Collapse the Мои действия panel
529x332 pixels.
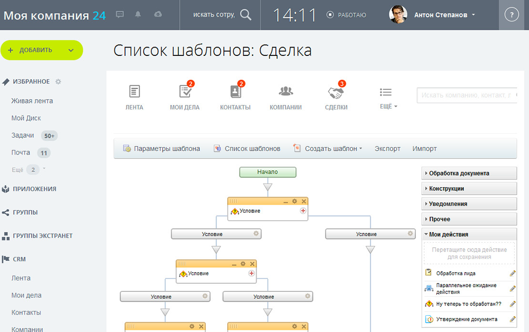click(469, 234)
